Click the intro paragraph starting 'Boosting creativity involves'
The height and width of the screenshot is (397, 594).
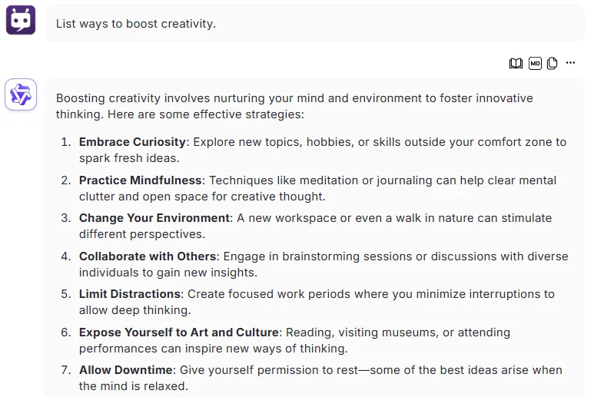click(294, 106)
